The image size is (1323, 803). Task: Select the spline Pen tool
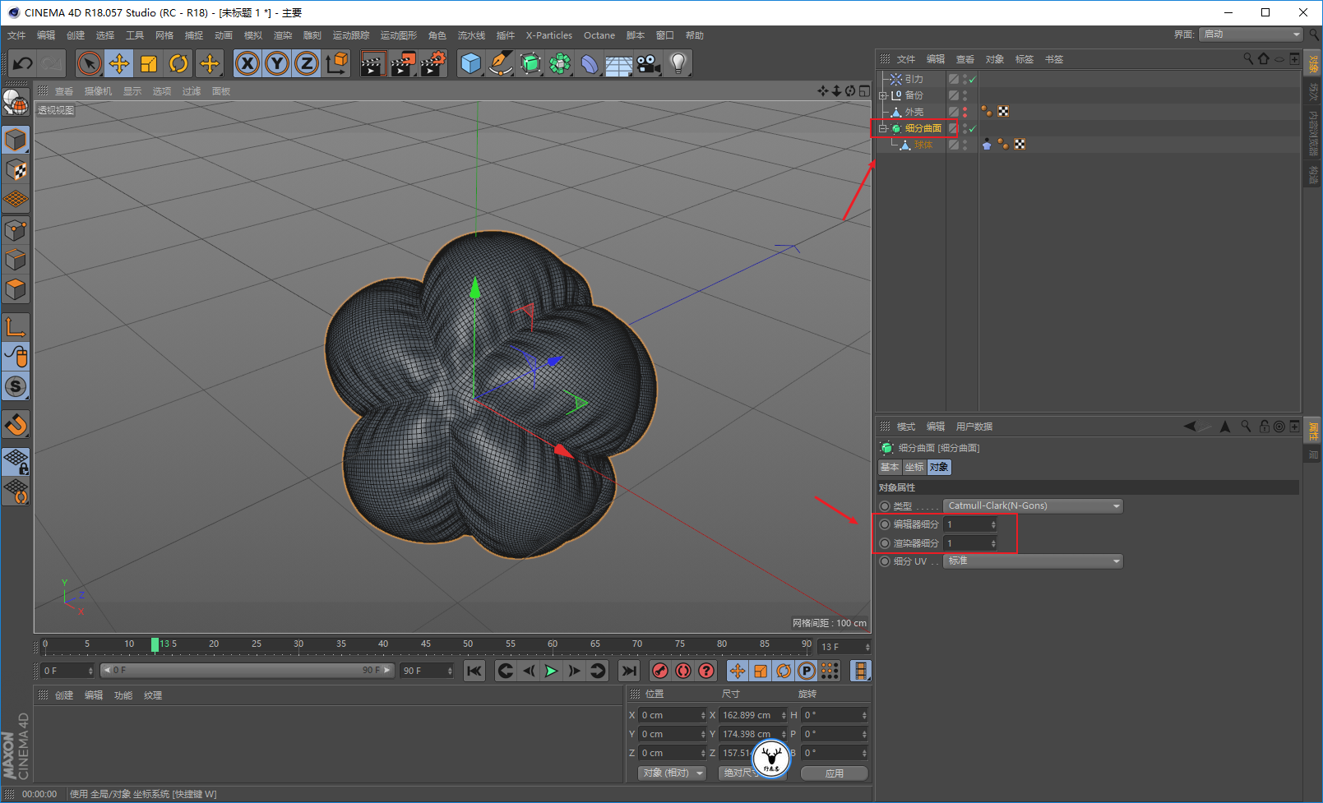[x=500, y=63]
